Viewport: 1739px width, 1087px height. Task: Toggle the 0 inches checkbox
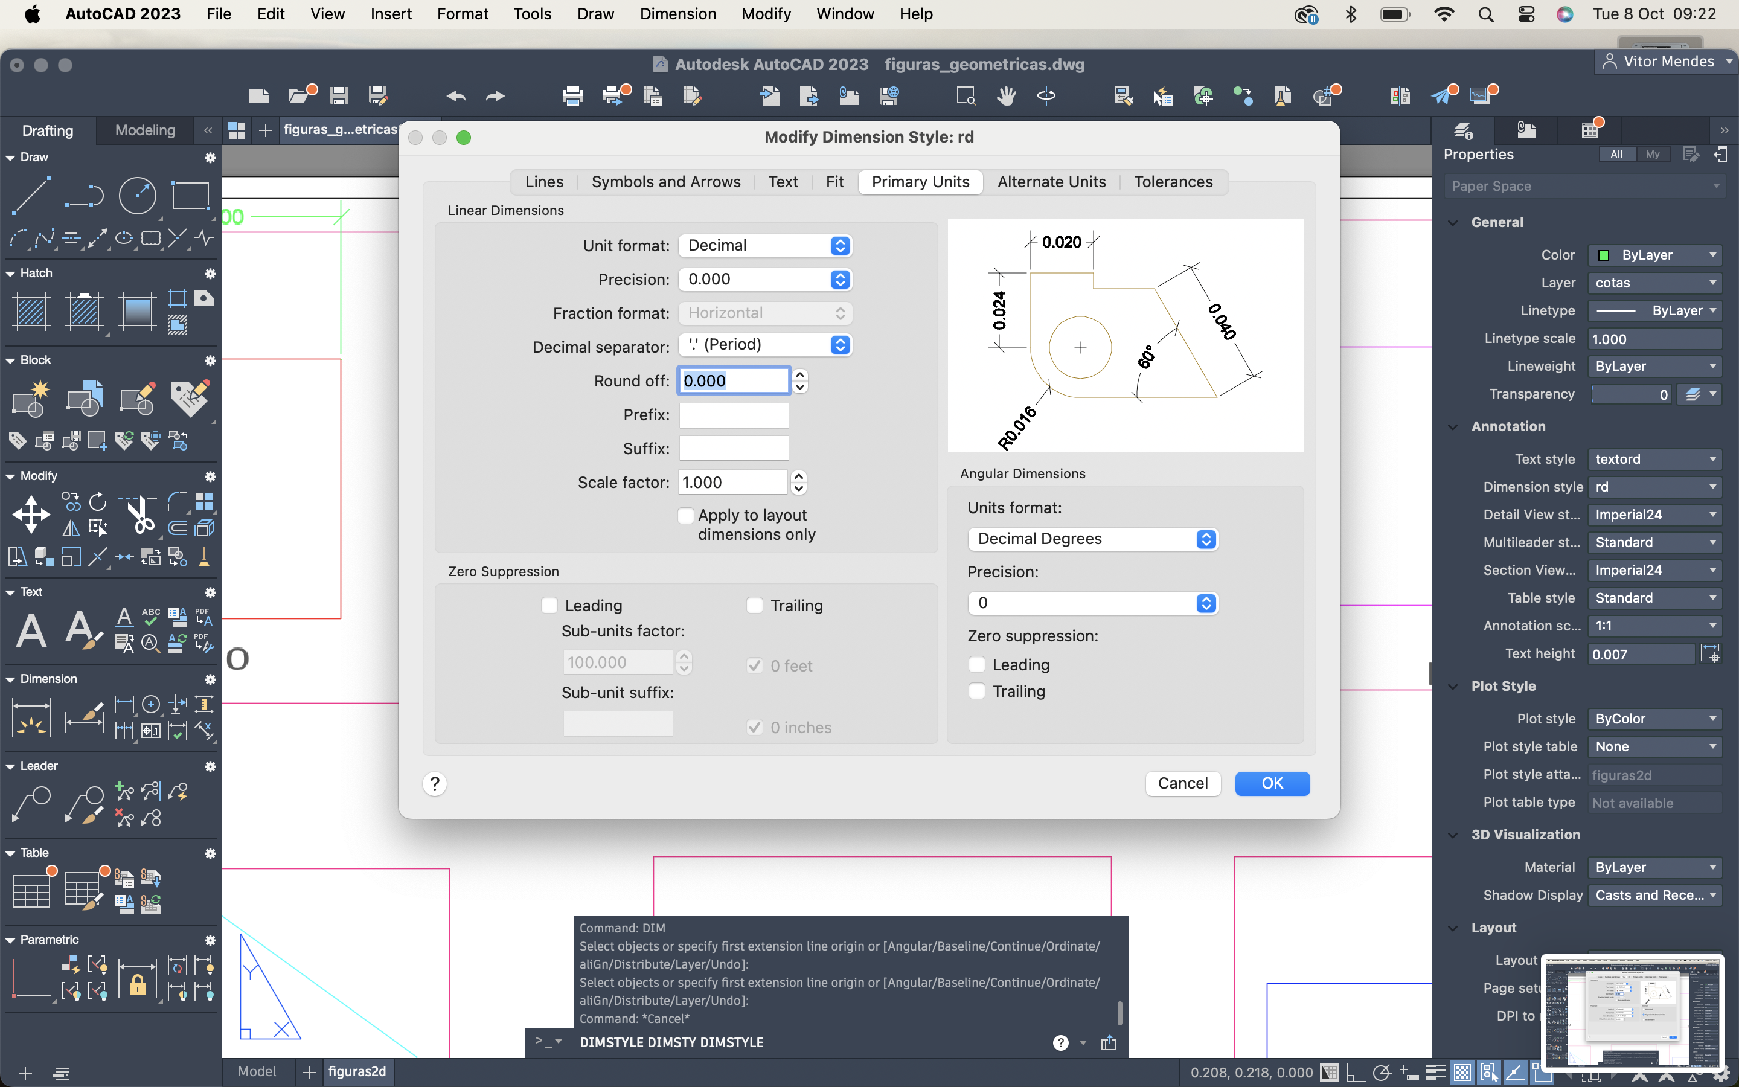[755, 728]
